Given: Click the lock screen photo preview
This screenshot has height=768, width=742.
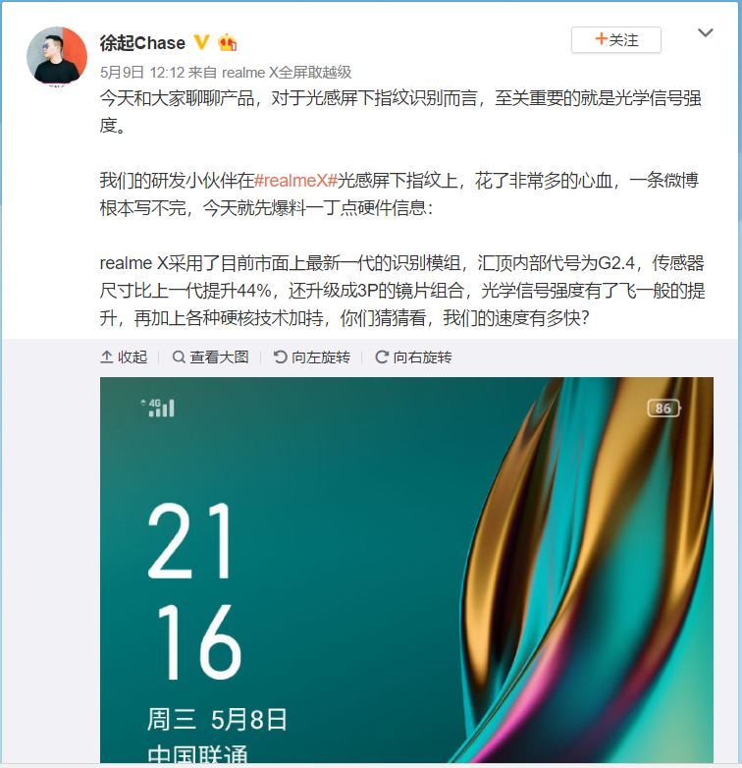Looking at the screenshot, I should (406, 570).
